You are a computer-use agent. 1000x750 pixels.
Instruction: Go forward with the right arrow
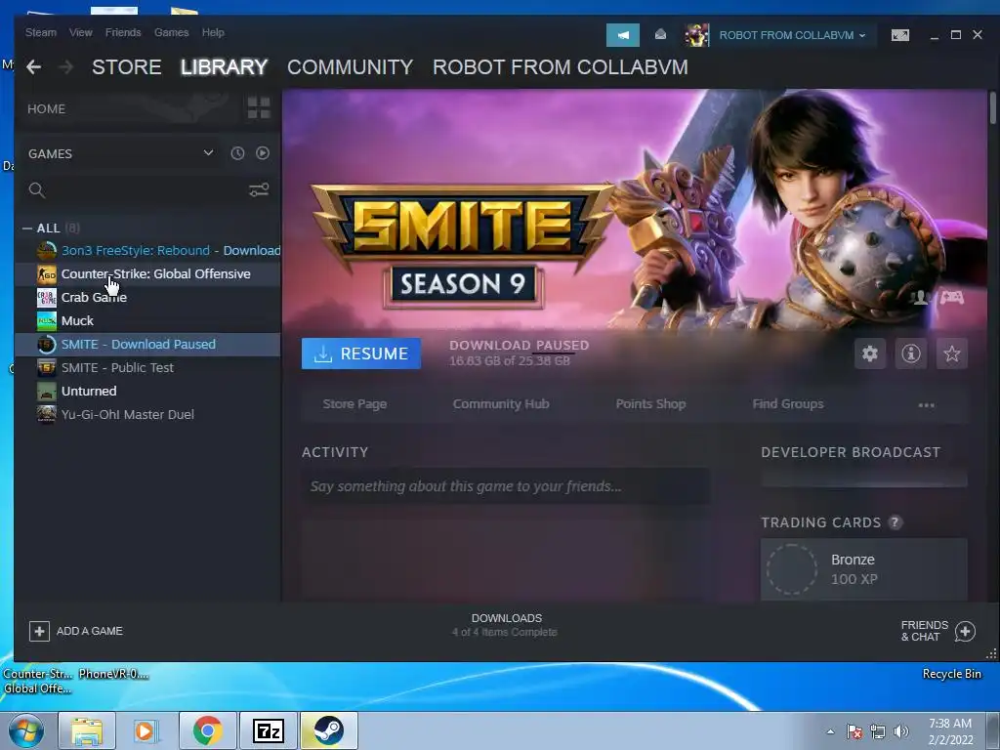[65, 66]
